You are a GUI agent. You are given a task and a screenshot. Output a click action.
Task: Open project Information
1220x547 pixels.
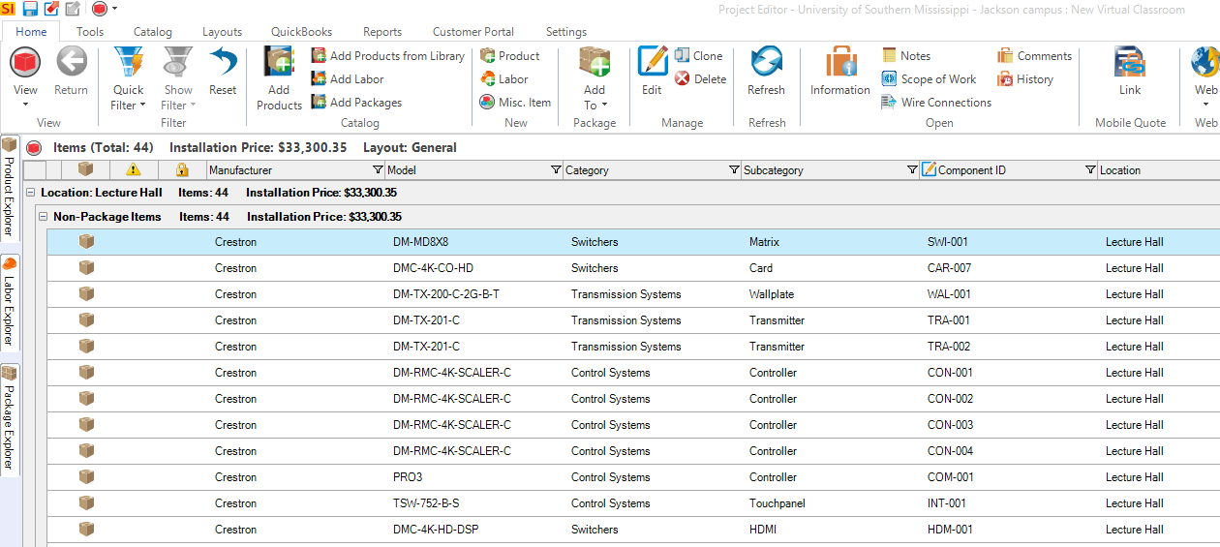(840, 73)
